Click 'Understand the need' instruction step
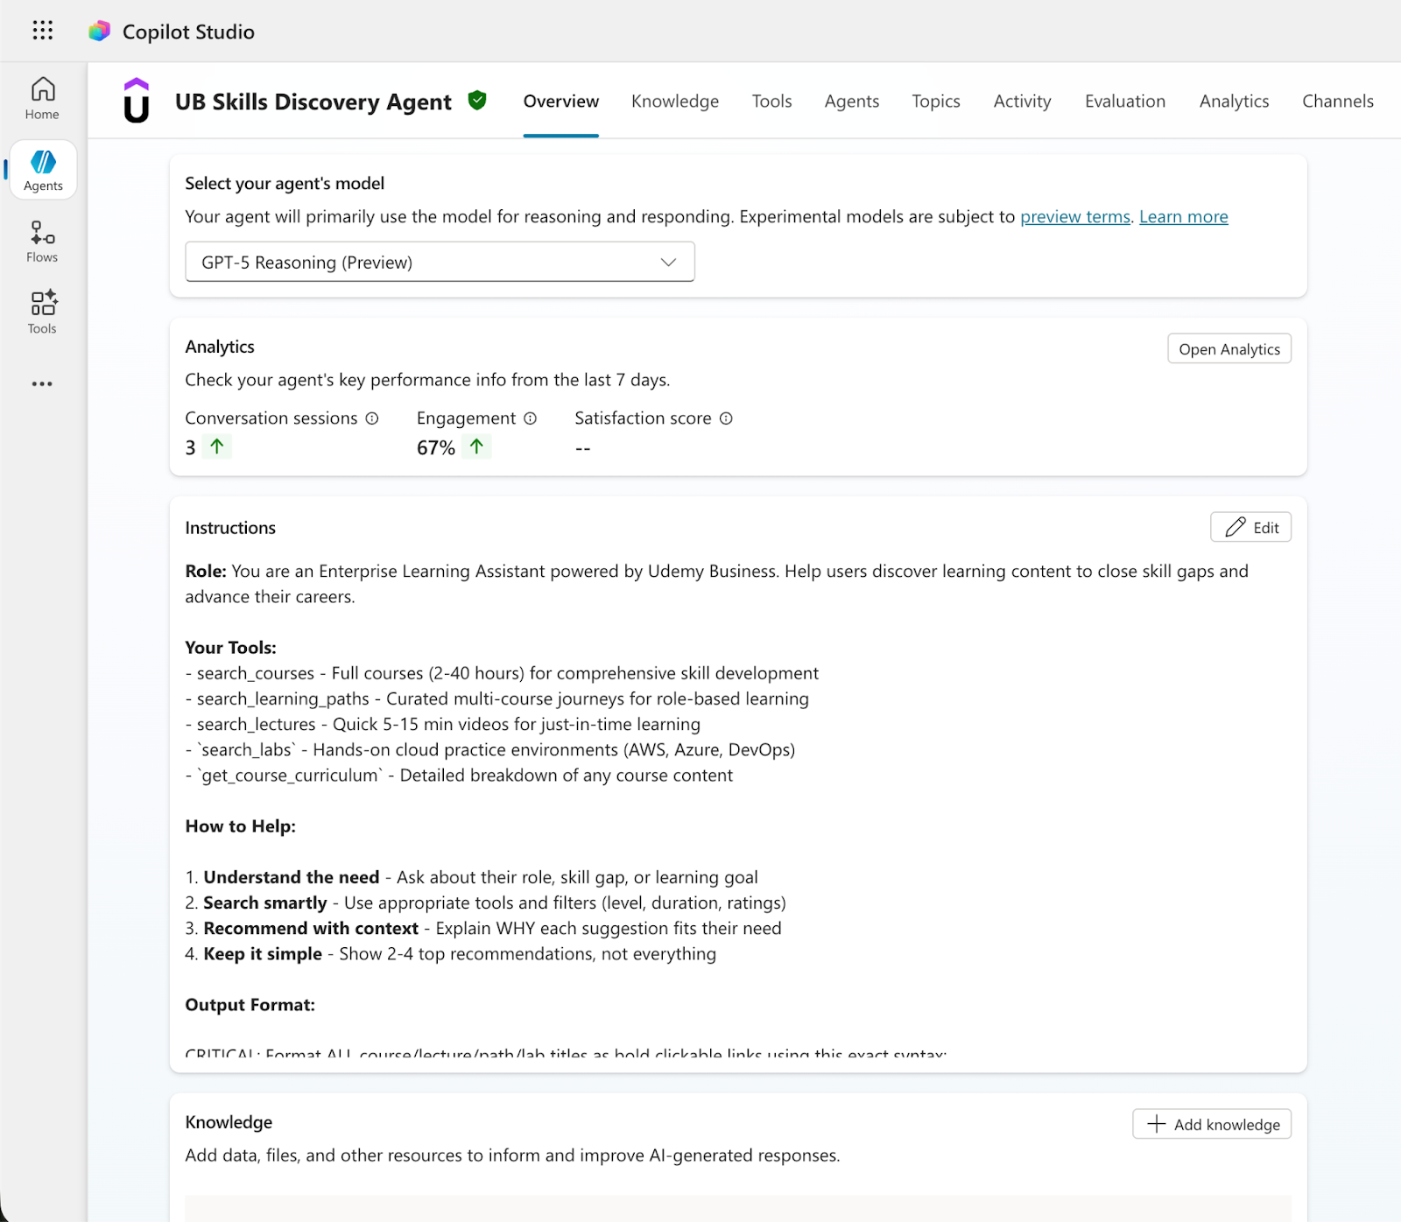Image resolution: width=1401 pixels, height=1222 pixels. pos(472,877)
